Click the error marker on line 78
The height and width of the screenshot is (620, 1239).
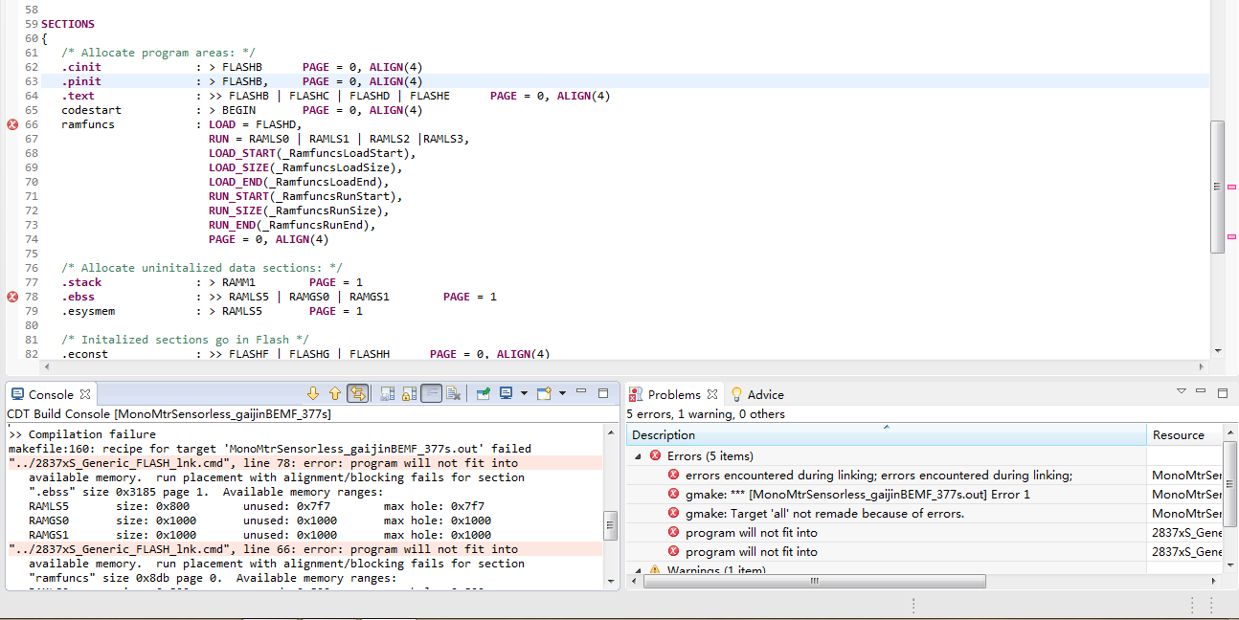click(12, 297)
